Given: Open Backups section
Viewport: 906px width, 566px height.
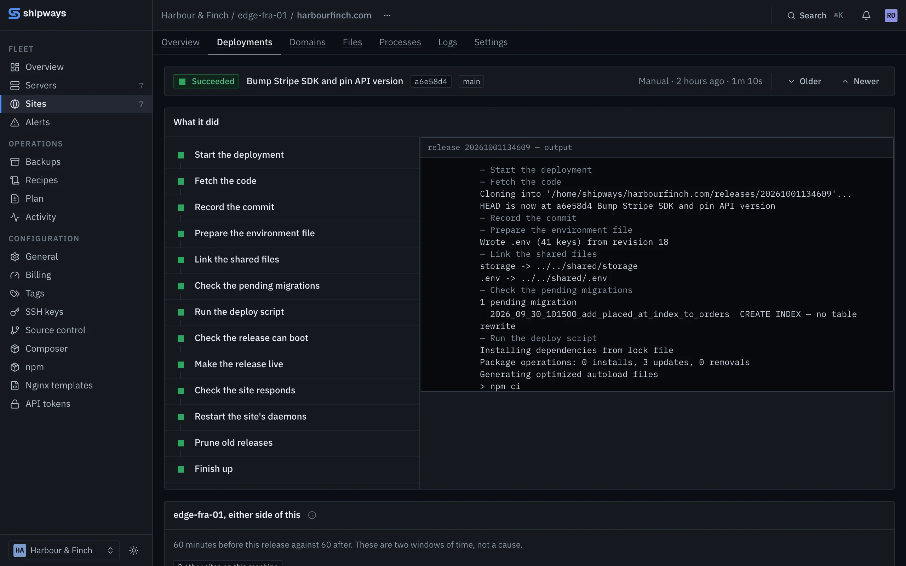Looking at the screenshot, I should 76,162.
